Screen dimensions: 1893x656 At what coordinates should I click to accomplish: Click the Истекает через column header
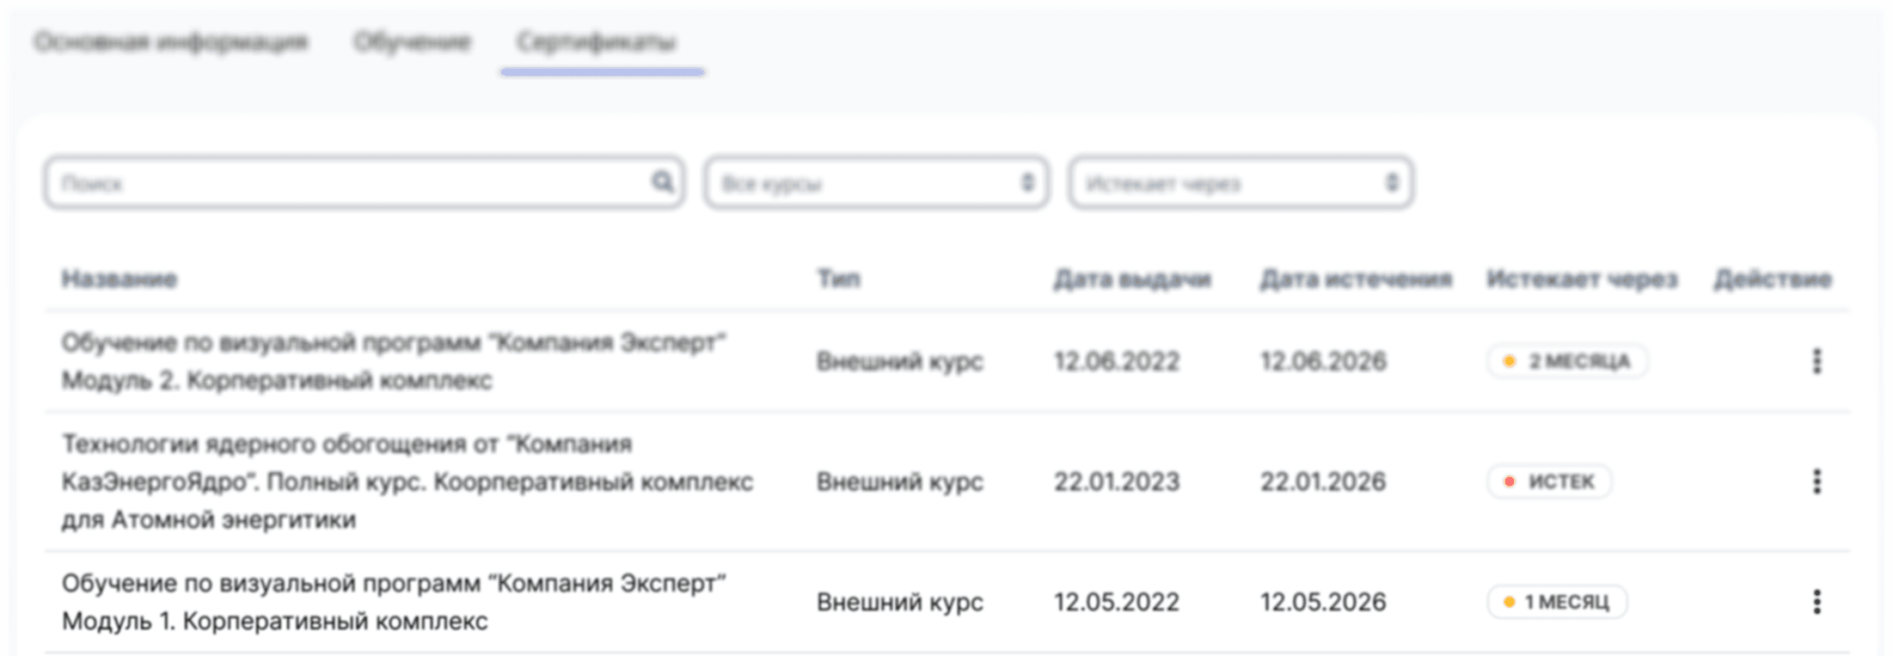[x=1582, y=279]
